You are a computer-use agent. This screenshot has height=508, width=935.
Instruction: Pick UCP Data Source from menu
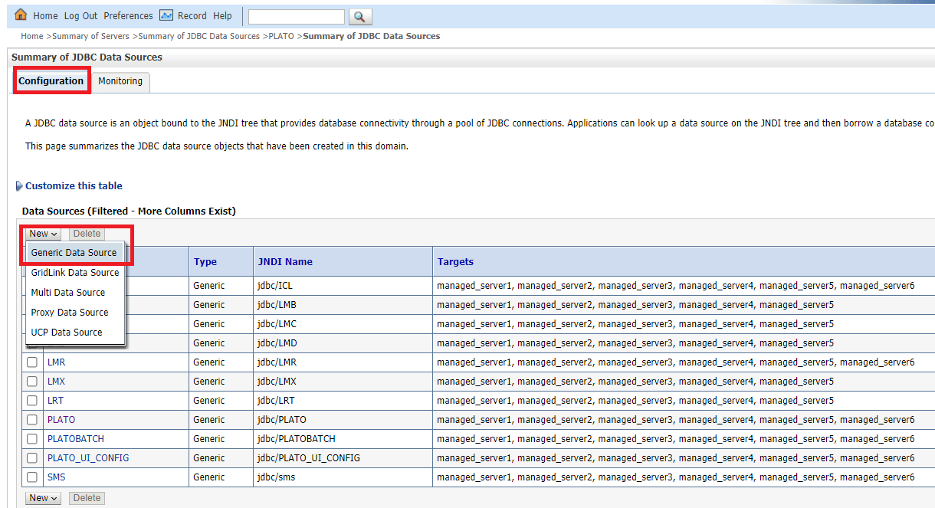67,333
